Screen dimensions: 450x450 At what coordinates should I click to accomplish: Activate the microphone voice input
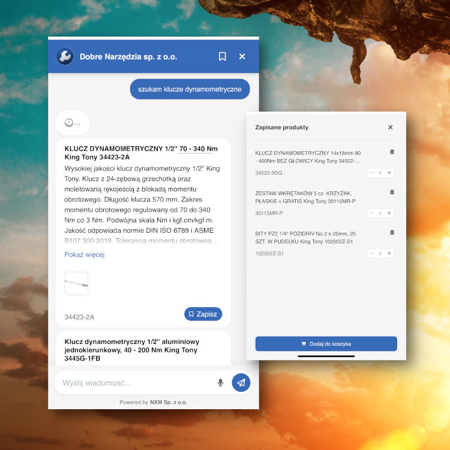click(x=220, y=383)
